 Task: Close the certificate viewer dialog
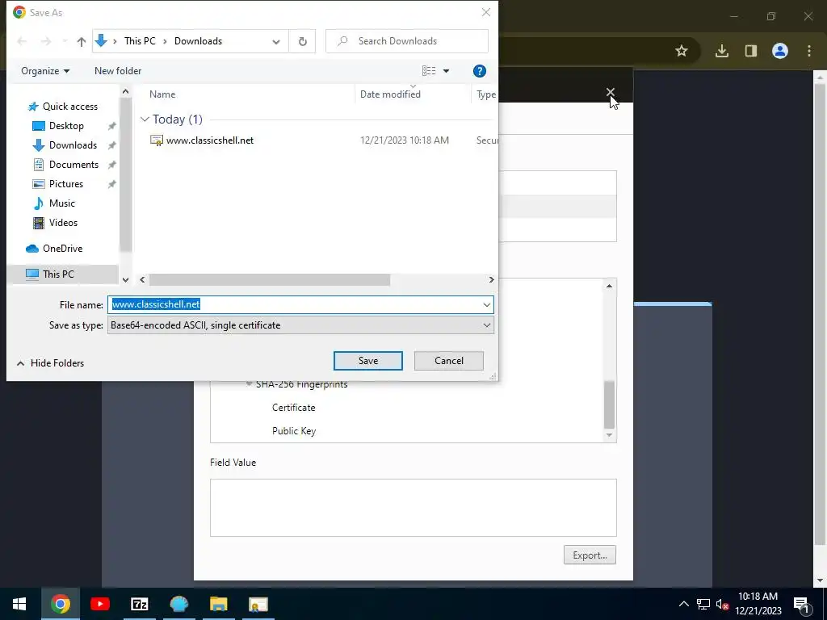(611, 92)
